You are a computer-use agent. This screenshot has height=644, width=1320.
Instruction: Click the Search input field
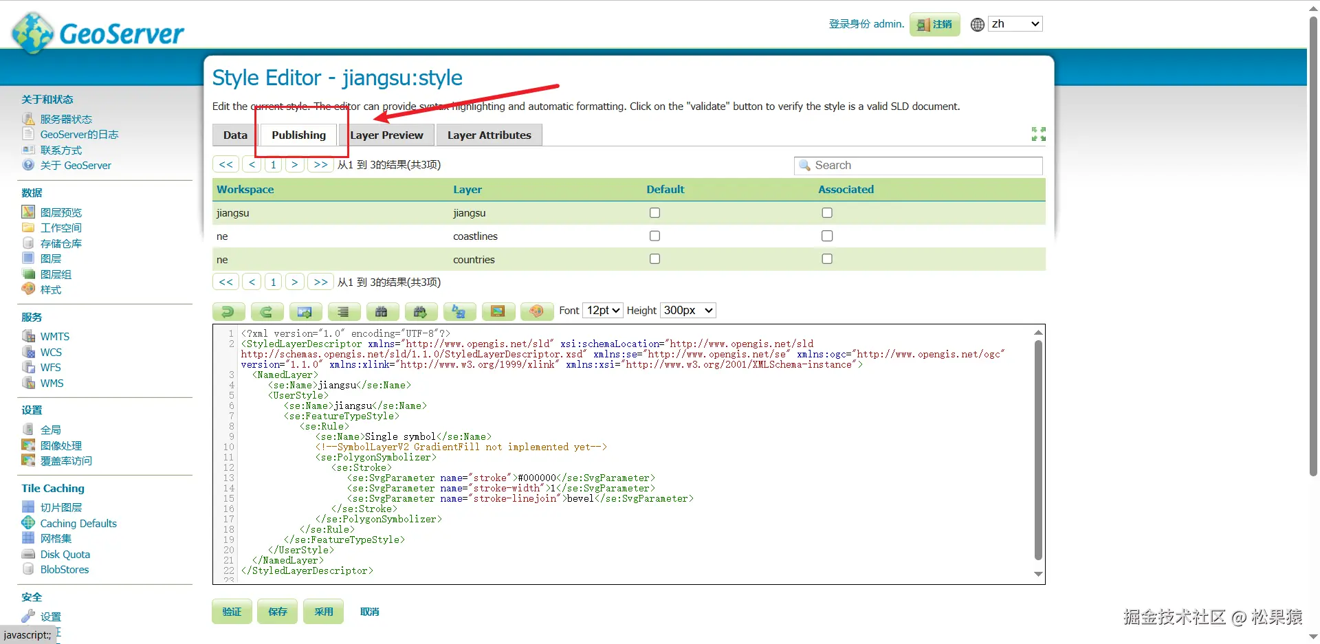pyautogui.click(x=918, y=166)
